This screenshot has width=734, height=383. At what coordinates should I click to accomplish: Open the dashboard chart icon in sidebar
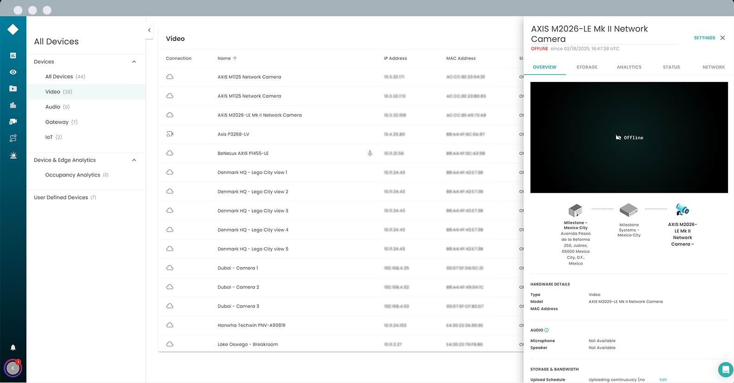(13, 56)
